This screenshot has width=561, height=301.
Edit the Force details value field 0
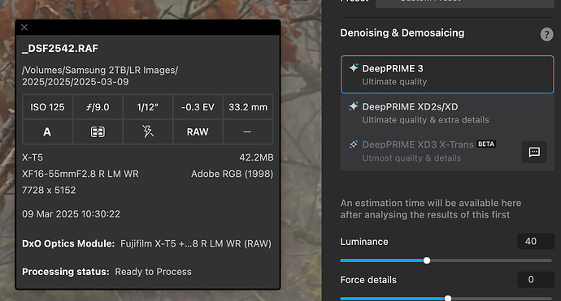[536, 279]
